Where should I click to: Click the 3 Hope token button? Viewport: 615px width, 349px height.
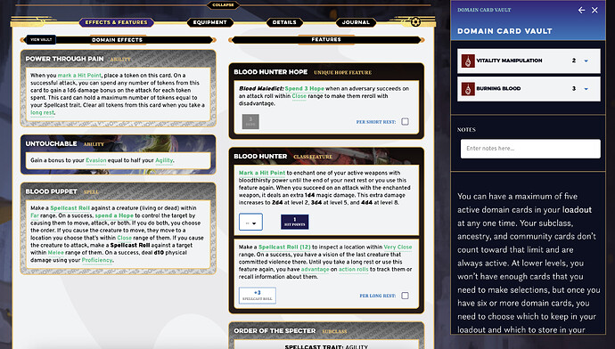[x=250, y=121]
